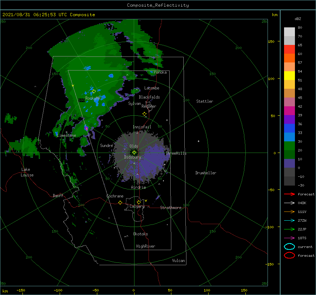Image resolution: width=316 pixels, height=295 pixels.
Task: Click the ThreeHills label
Action: pos(176,153)
